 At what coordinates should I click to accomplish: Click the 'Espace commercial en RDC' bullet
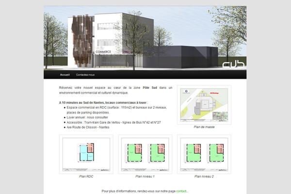[x=116, y=110]
